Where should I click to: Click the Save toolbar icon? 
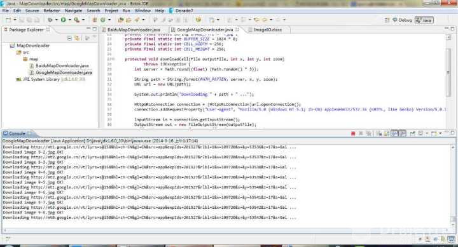pos(22,20)
